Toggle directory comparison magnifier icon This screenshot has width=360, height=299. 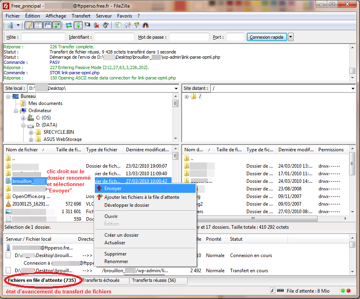tap(127, 25)
